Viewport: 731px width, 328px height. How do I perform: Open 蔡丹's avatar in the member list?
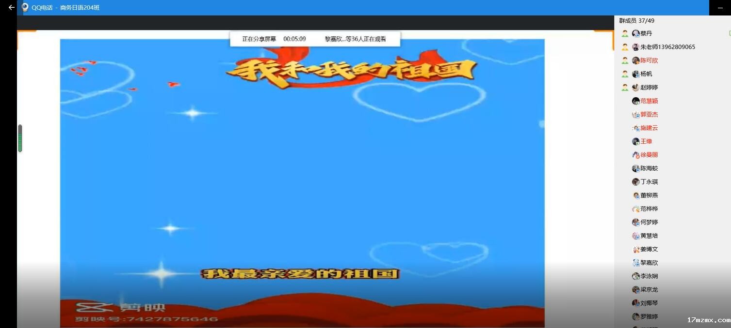point(635,33)
